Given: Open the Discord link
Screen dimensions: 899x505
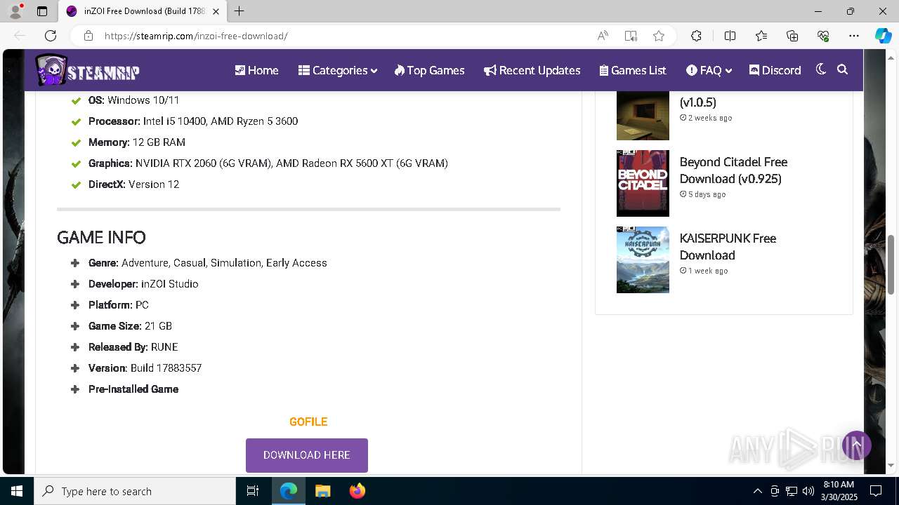Looking at the screenshot, I should [775, 70].
